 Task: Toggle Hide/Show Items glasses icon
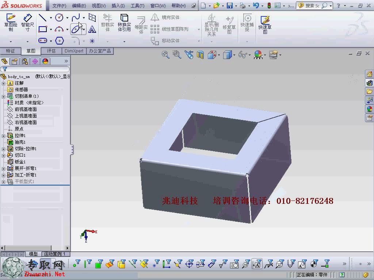243,55
